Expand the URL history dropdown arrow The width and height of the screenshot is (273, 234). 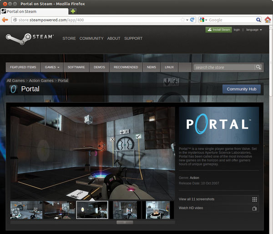click(187, 20)
